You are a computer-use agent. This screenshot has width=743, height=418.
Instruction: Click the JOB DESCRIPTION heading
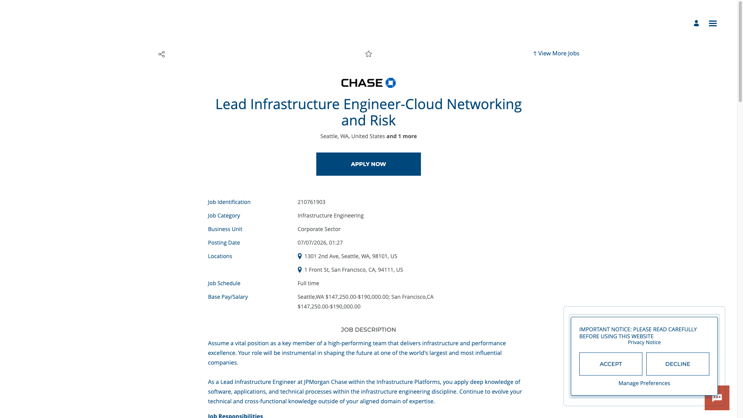[x=368, y=330]
